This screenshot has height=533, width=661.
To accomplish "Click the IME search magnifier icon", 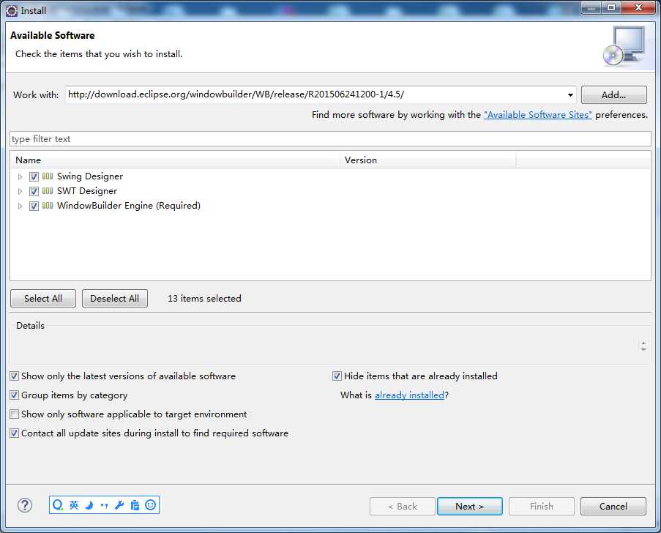I will pyautogui.click(x=58, y=504).
